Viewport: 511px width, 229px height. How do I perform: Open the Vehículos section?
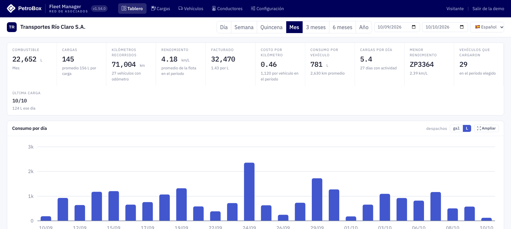tap(191, 9)
